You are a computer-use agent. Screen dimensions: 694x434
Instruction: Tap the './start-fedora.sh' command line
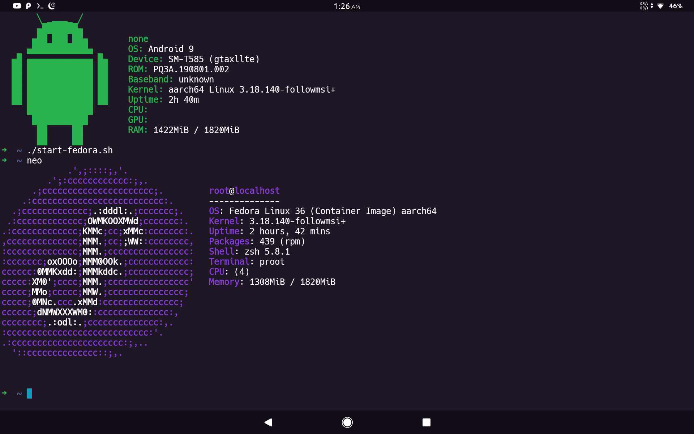[x=70, y=150]
